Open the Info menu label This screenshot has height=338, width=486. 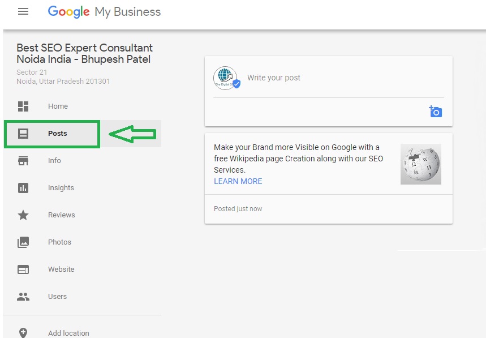[x=54, y=161]
